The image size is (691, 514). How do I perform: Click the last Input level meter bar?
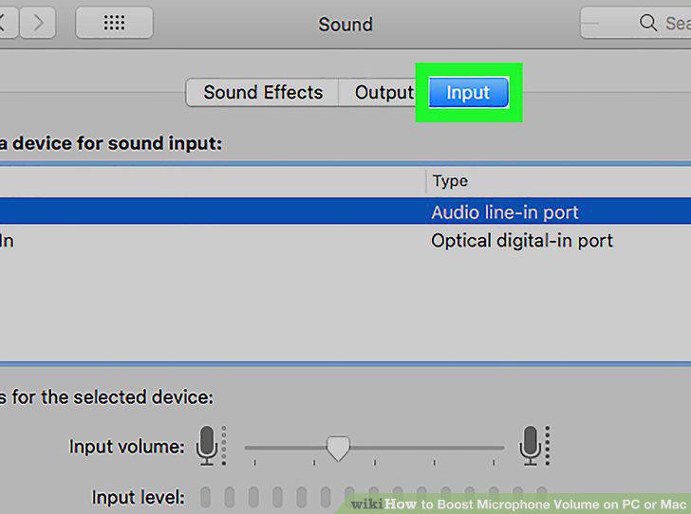tap(542, 492)
